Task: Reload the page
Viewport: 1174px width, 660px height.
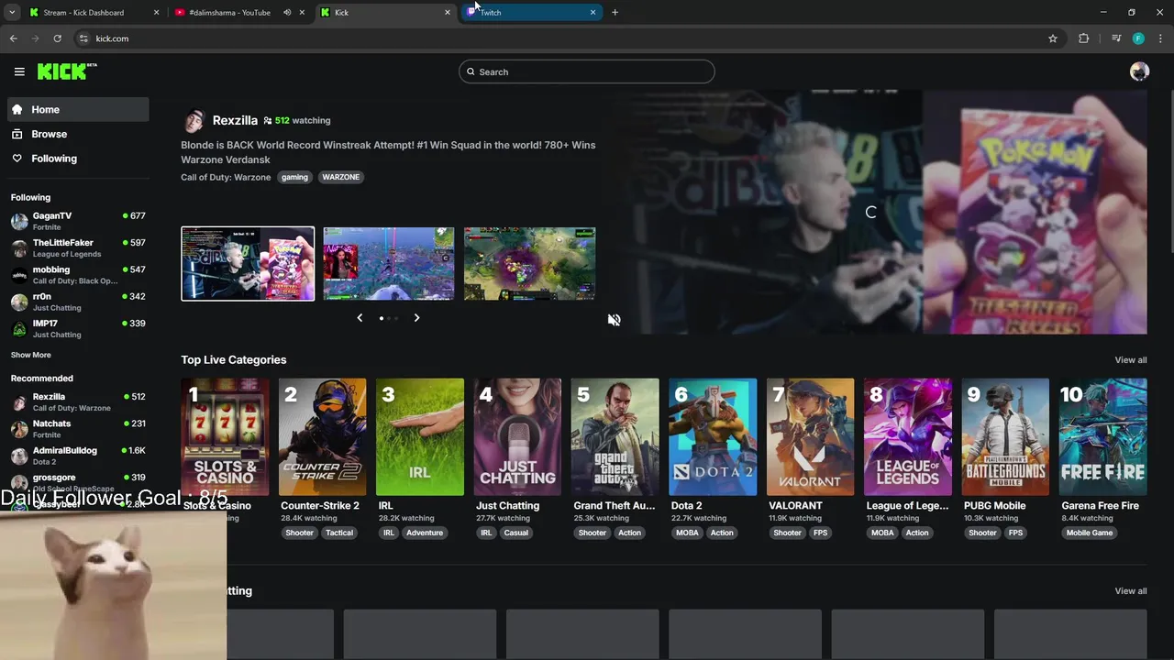Action: (x=57, y=38)
